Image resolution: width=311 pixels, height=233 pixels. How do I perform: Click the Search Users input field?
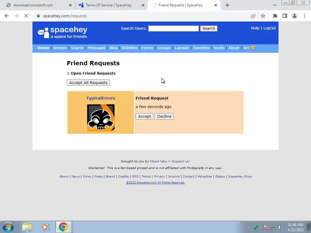(173, 29)
